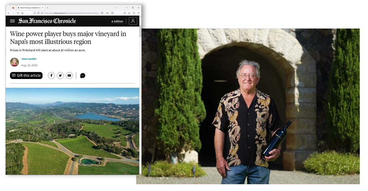Click the Gift this article button

26,76
